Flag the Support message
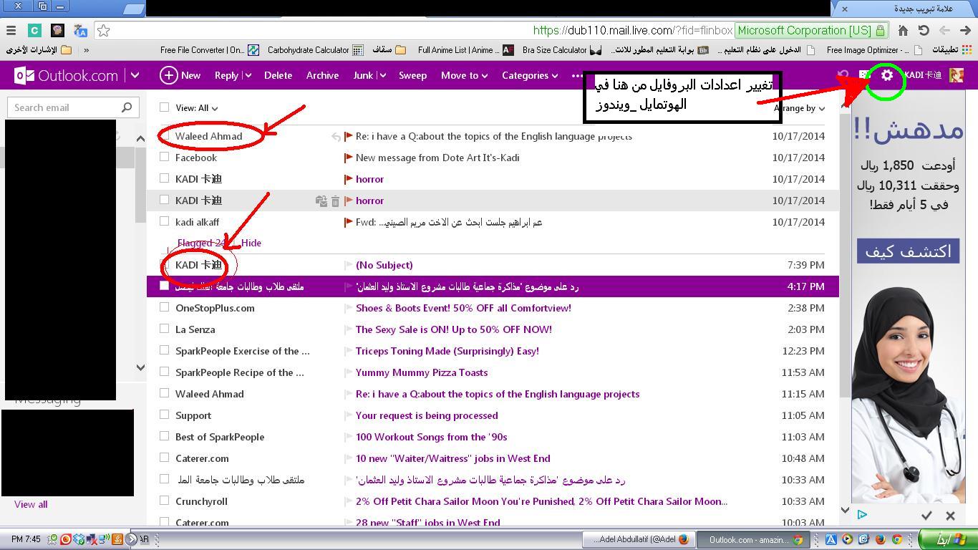This screenshot has width=978, height=550. point(349,415)
